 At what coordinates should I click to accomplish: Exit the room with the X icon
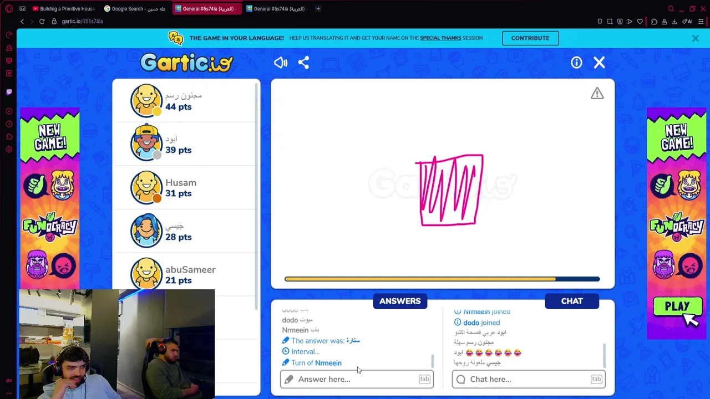click(599, 63)
